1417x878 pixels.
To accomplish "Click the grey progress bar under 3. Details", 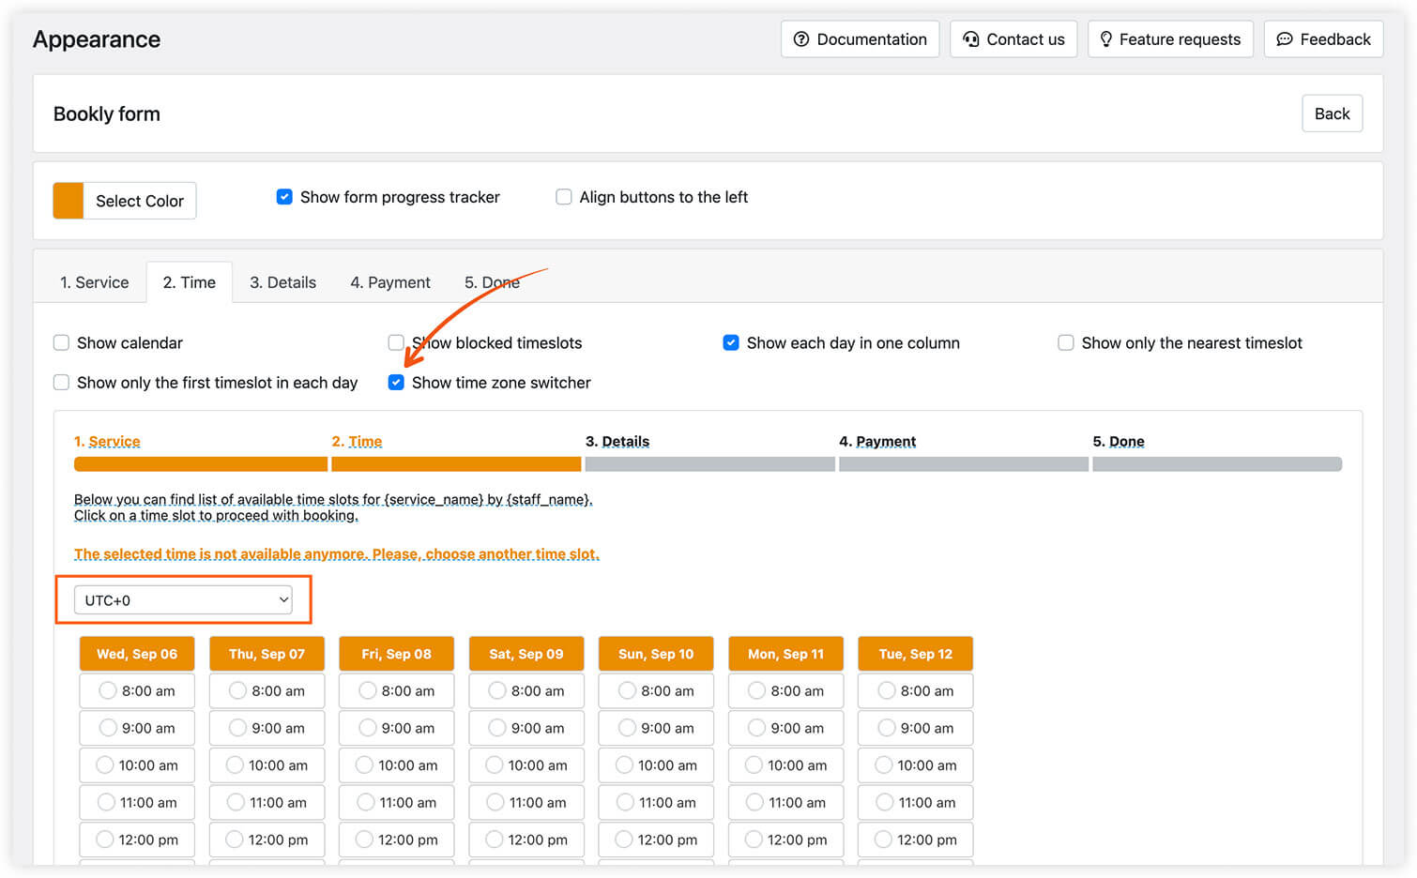I will (710, 464).
